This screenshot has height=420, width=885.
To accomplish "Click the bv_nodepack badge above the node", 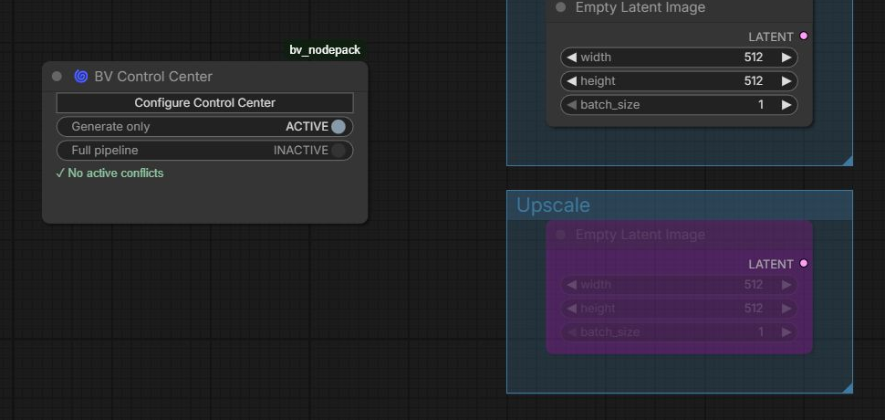I will [x=325, y=49].
